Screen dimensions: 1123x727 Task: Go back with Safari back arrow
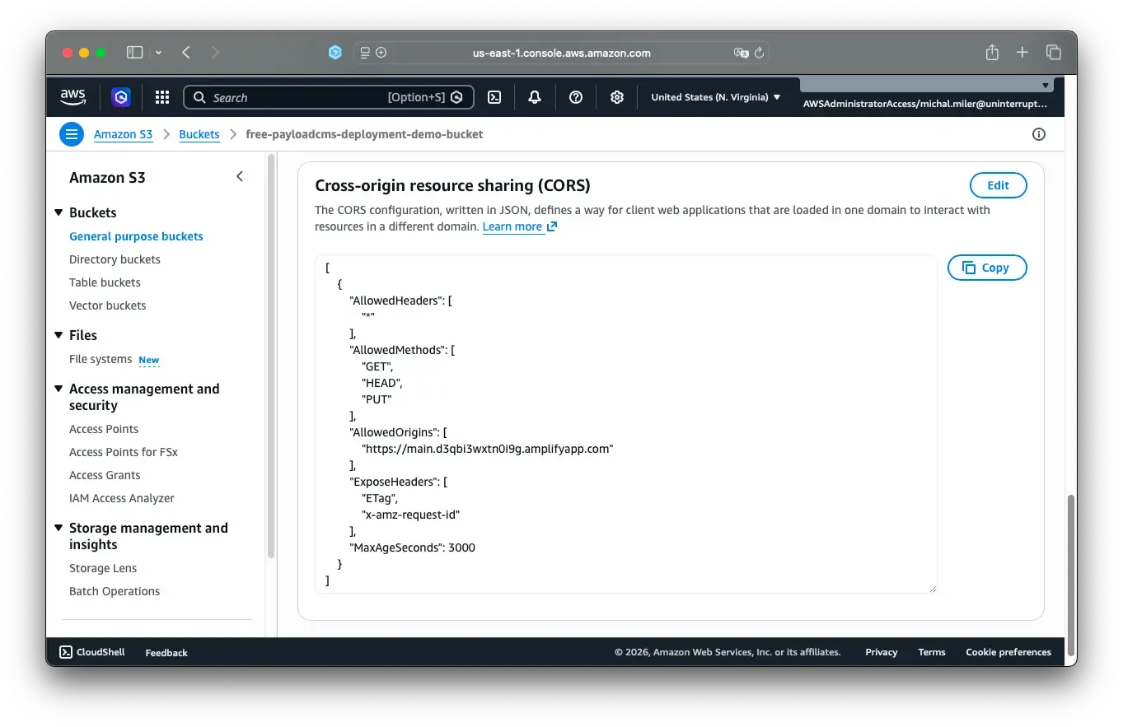coord(186,53)
